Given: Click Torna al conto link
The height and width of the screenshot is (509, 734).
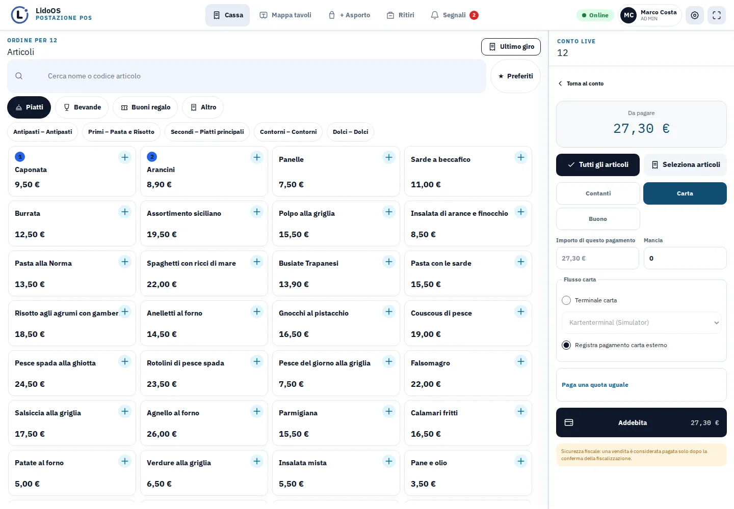Looking at the screenshot, I should (581, 83).
